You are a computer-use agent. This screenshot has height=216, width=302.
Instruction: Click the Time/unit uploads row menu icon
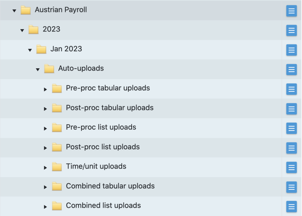[x=291, y=167]
